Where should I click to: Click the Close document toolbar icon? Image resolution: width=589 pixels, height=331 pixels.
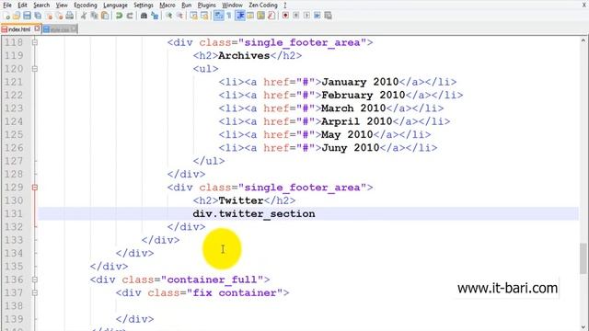49,16
